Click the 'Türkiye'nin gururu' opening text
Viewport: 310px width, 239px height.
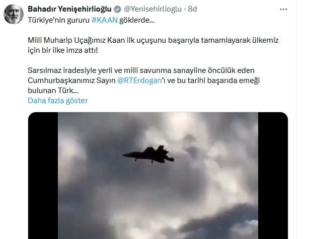[59, 20]
